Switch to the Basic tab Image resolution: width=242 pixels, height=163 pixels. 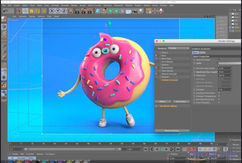[195, 53]
